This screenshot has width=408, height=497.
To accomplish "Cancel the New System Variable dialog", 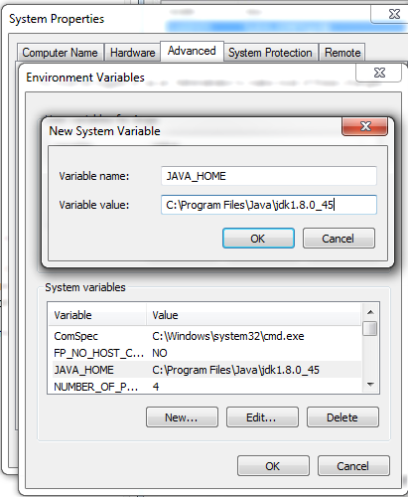I will coord(339,239).
